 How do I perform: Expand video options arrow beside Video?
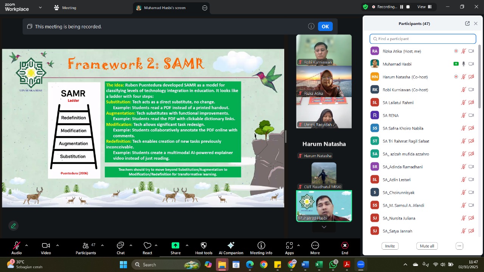point(57,246)
